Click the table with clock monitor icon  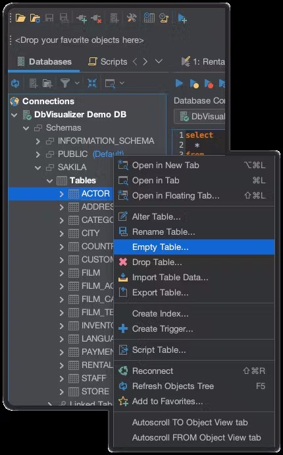[149, 18]
